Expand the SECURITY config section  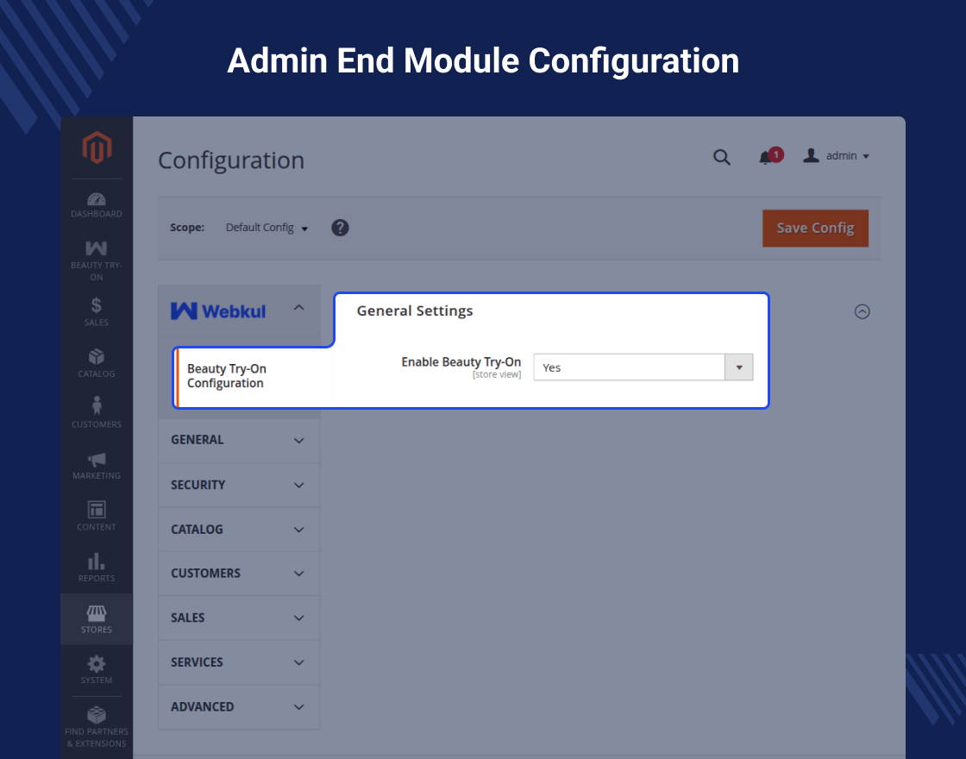238,485
